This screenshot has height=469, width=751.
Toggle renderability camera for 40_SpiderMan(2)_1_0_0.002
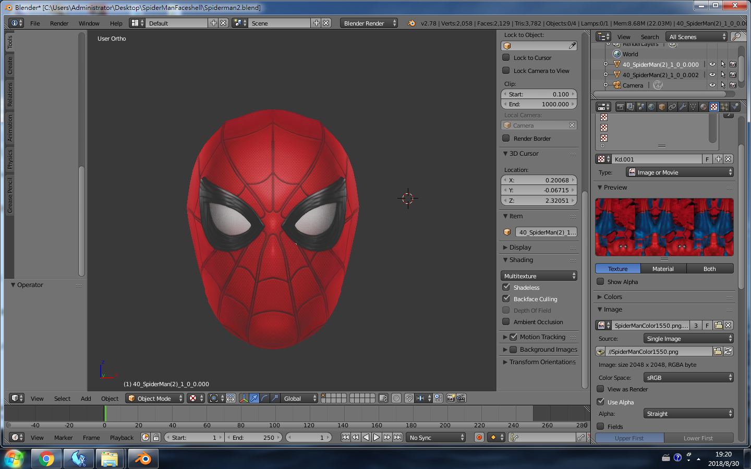point(733,75)
